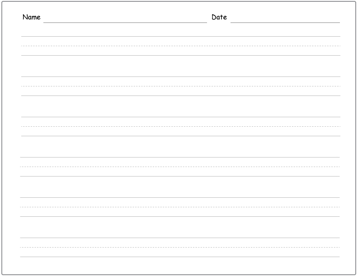Select the Name label text

click(32, 17)
